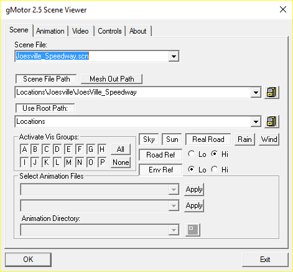Viewport: 293px width, 272px height.
Task: Activate All vis groups
Action: (121, 149)
